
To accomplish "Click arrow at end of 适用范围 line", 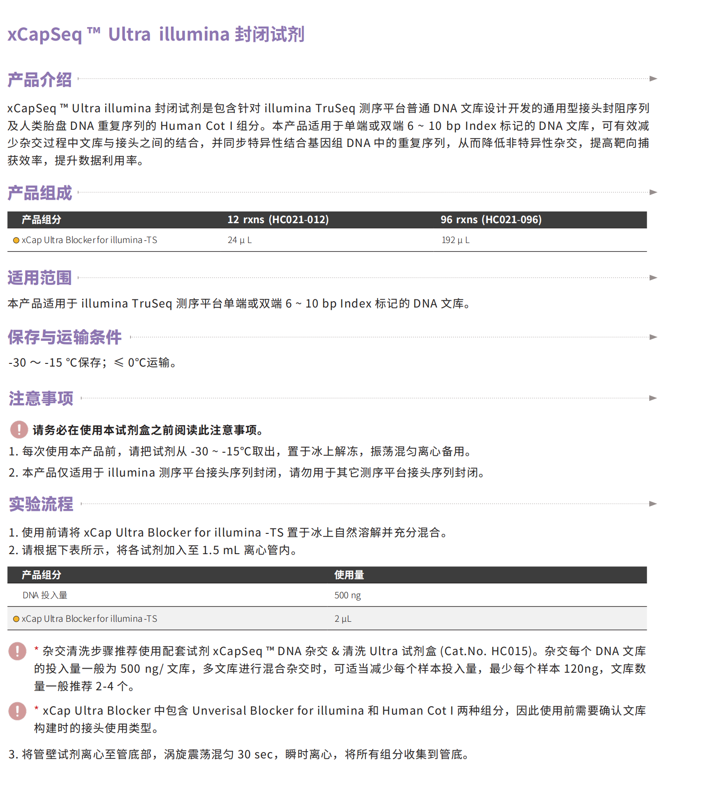I will pyautogui.click(x=653, y=278).
